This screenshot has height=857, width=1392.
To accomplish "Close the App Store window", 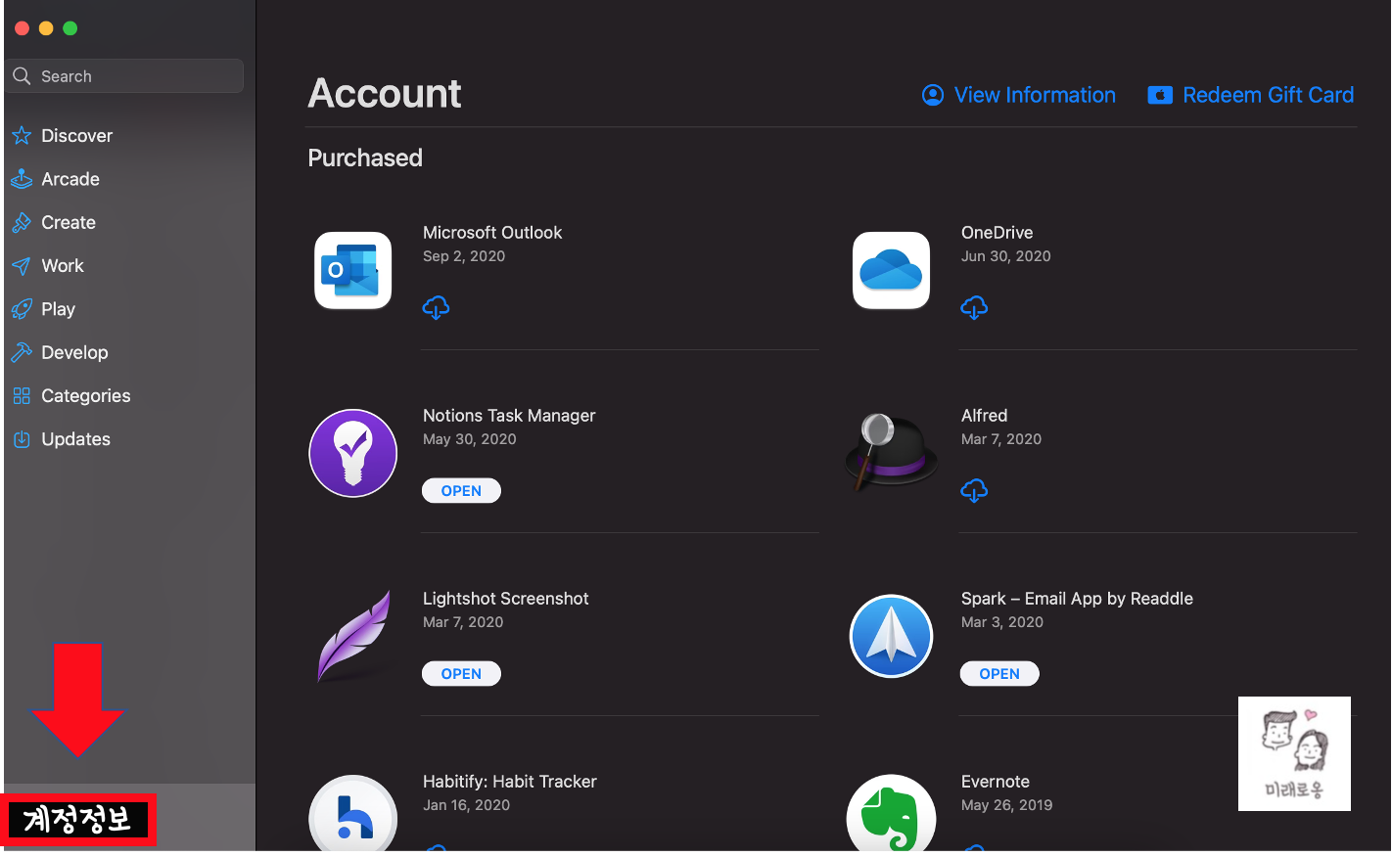I will tap(22, 28).
